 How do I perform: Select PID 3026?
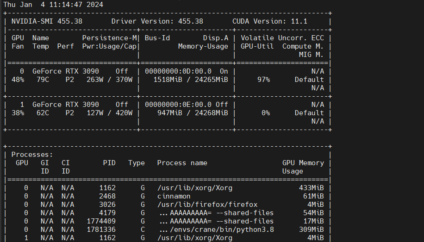point(107,205)
